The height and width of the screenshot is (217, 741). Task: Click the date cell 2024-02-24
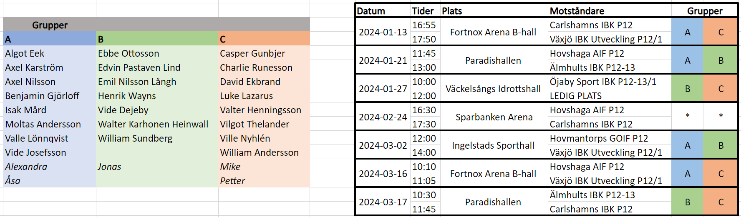[383, 117]
